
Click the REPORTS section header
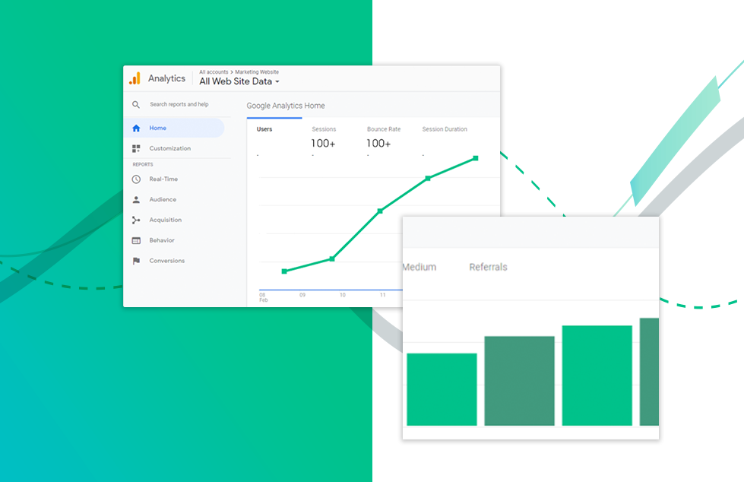click(143, 164)
